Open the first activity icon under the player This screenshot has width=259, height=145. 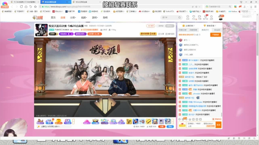[x=40, y=122]
